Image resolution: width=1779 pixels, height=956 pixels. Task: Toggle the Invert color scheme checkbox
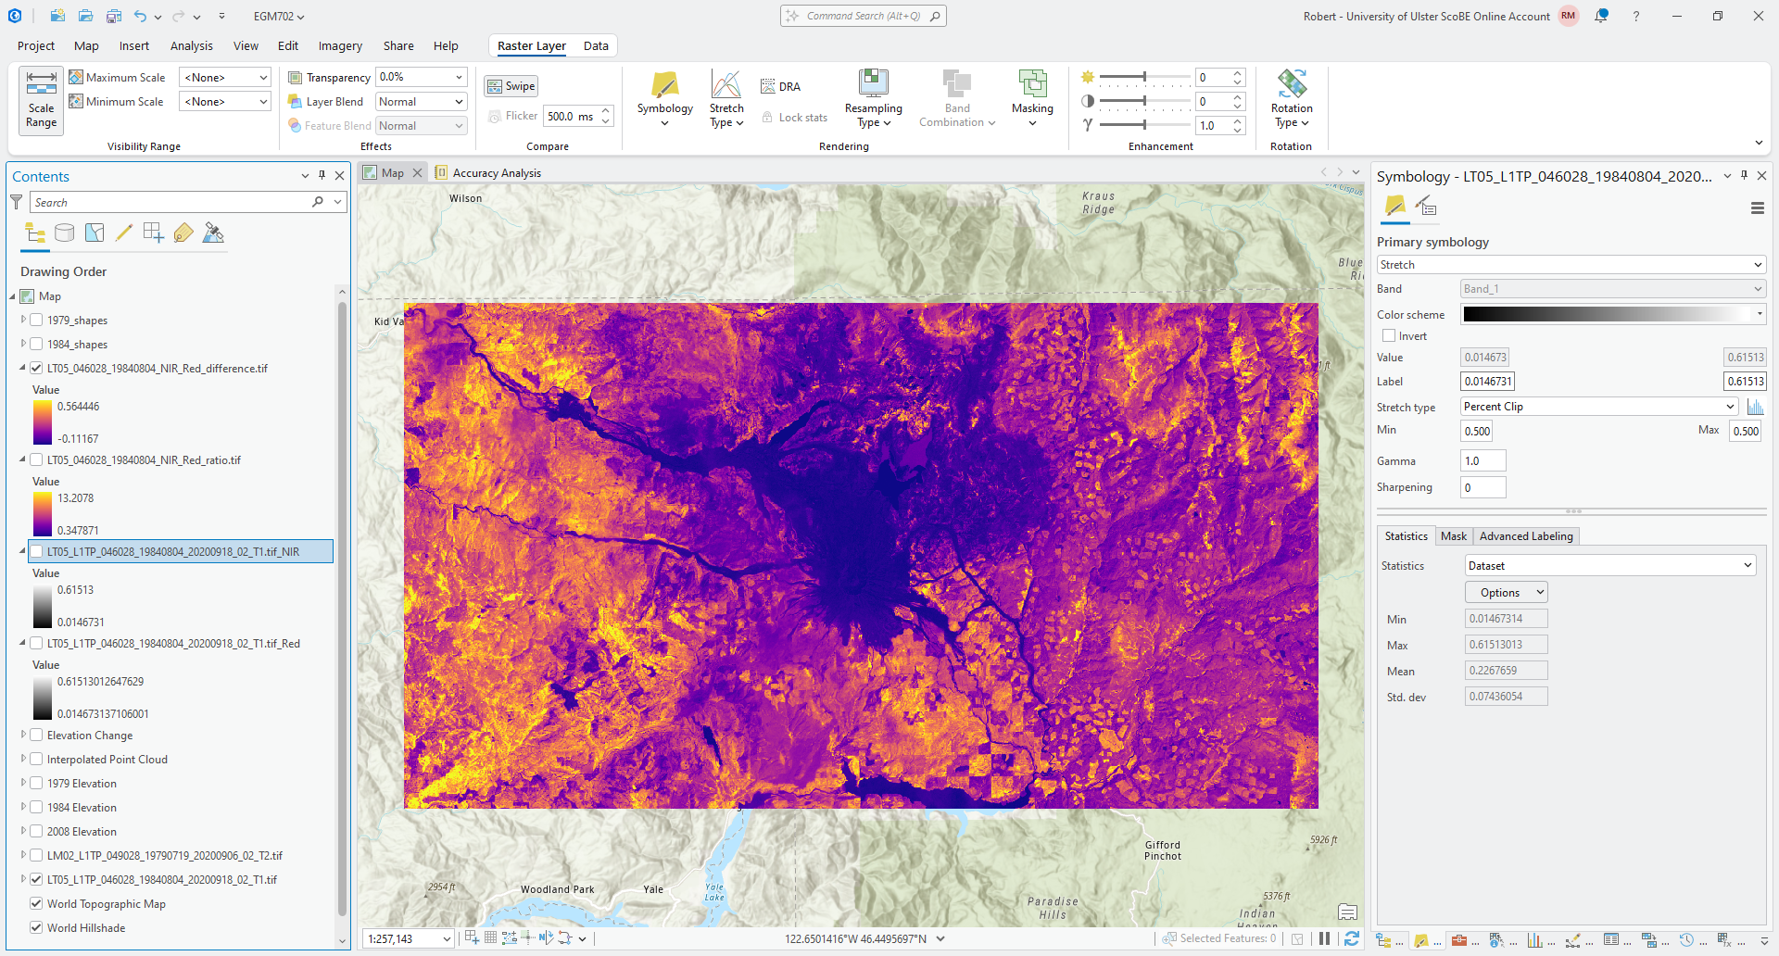(x=1389, y=336)
